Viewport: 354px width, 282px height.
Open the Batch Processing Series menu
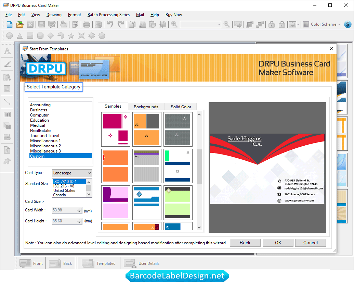[x=108, y=15]
